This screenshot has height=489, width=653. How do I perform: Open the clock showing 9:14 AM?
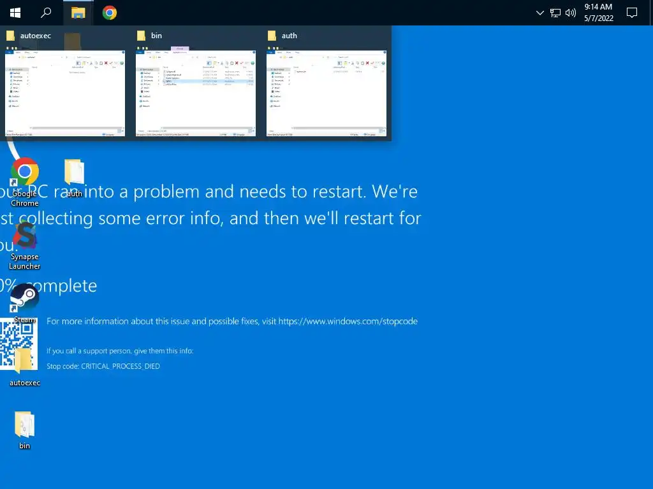pos(598,13)
